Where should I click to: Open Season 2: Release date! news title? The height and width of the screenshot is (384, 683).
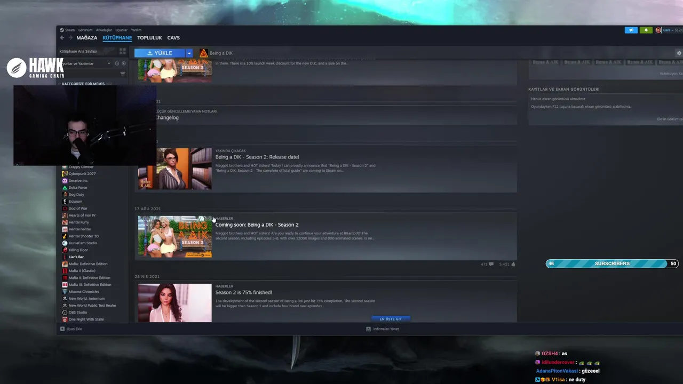257,157
